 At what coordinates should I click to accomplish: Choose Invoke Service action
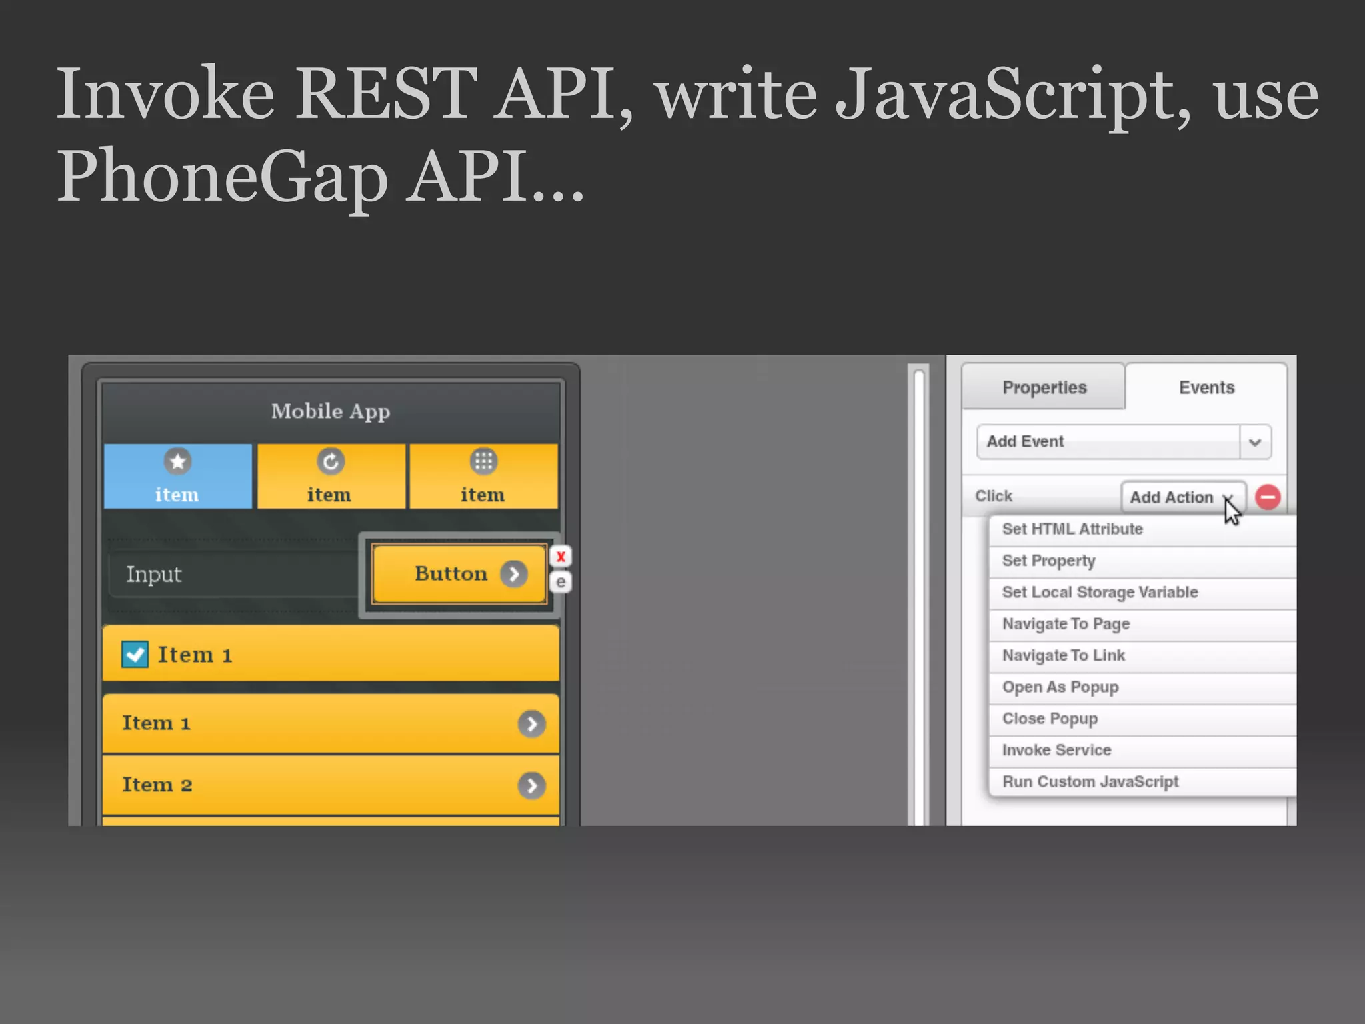pyautogui.click(x=1142, y=751)
